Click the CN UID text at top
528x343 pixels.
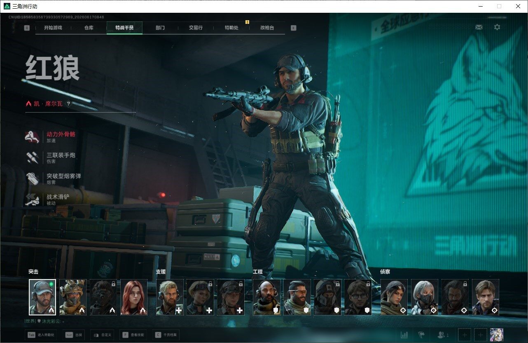pyautogui.click(x=56, y=17)
